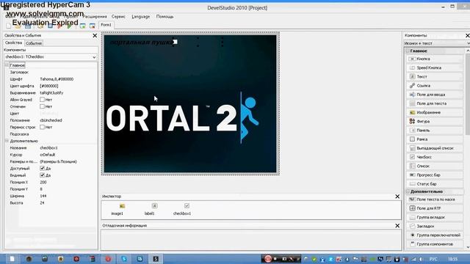Select the Список list component
The height and width of the screenshot is (264, 470).
pyautogui.click(x=434, y=166)
